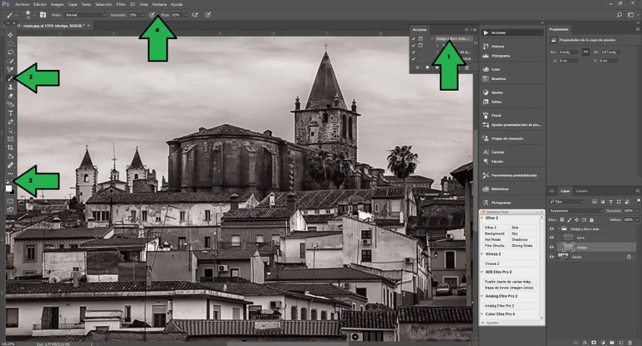Click Mapa de tonos (imagen única)
642x346 pixels.
(509, 288)
